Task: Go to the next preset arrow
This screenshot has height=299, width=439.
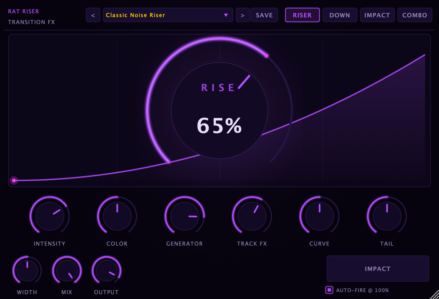Action: coord(243,15)
